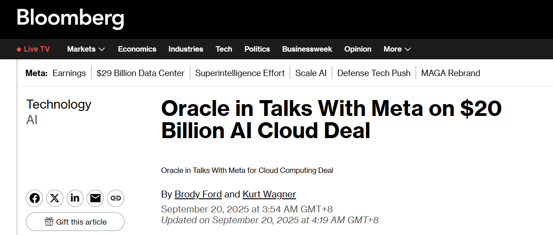This screenshot has width=553, height=235.
Task: Share article on Facebook icon
Action: pos(34,198)
